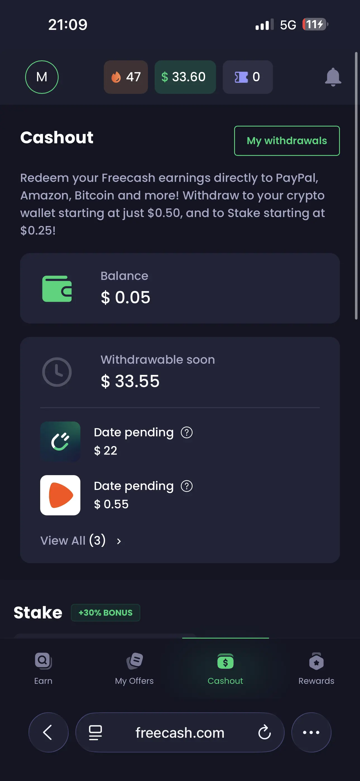Tap the green magnet app thumbnail
The width and height of the screenshot is (360, 781).
pos(60,441)
